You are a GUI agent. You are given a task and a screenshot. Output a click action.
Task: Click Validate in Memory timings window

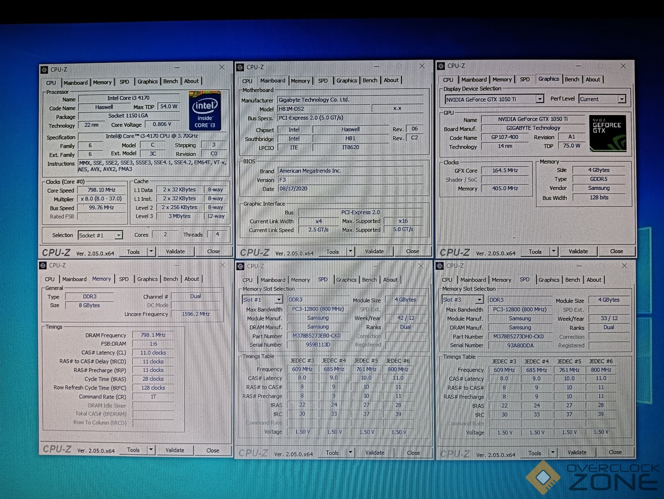point(175,450)
